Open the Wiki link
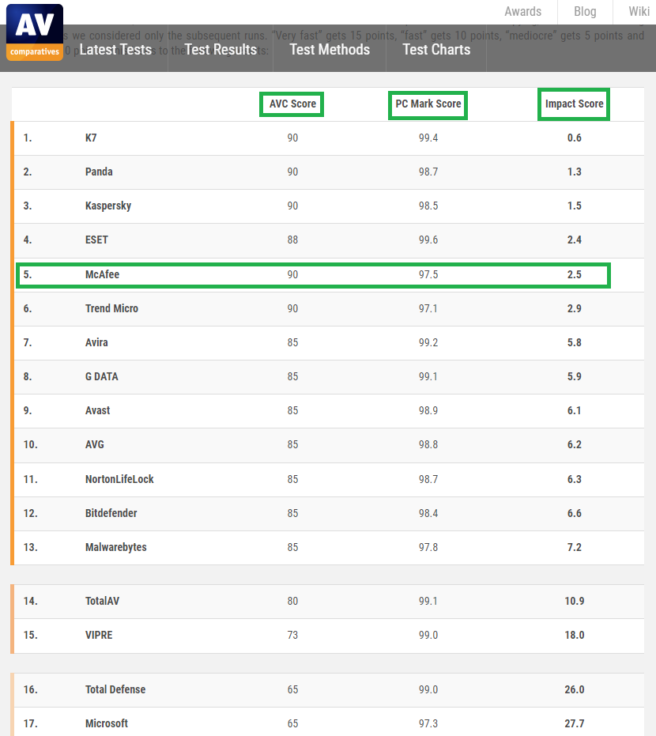The width and height of the screenshot is (656, 736). pos(639,11)
